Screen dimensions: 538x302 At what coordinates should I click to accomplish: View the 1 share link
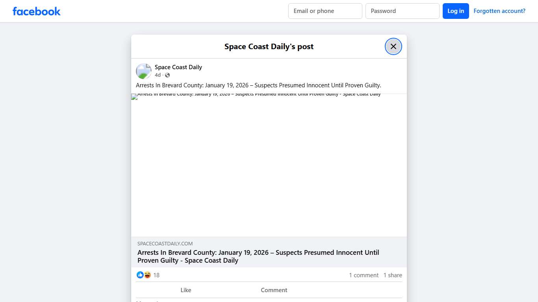[393, 275]
